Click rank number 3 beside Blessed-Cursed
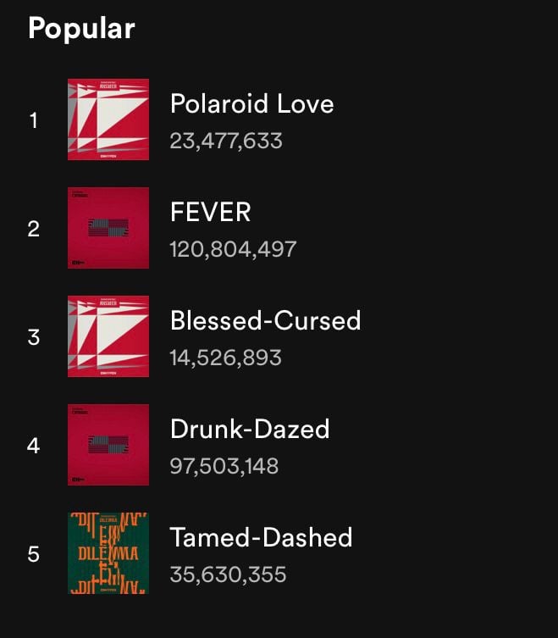This screenshot has height=638, width=558. click(34, 337)
